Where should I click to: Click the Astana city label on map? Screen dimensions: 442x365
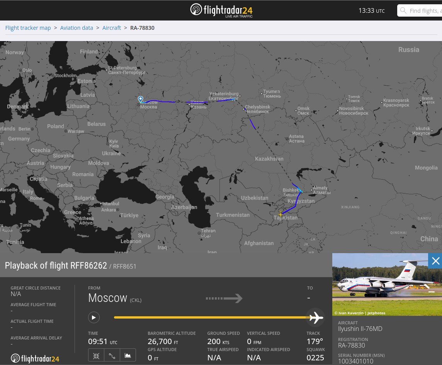click(296, 139)
